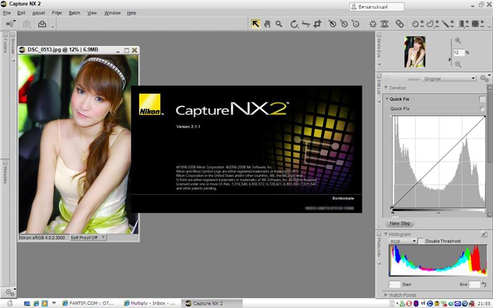Collapse the Develop section triangle
The image size is (493, 308).
coord(386,87)
